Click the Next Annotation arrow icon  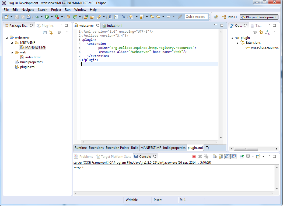pos(131,17)
